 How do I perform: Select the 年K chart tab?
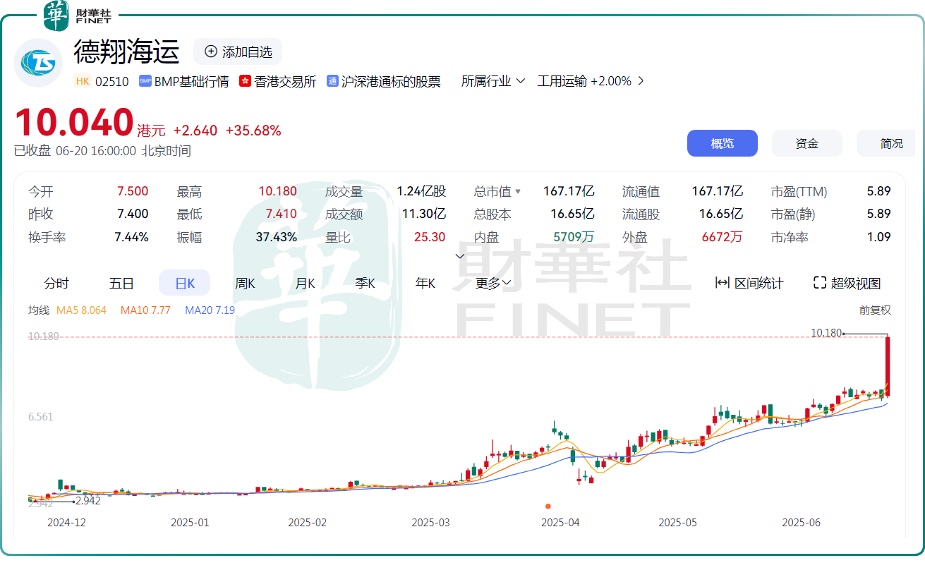coord(425,284)
